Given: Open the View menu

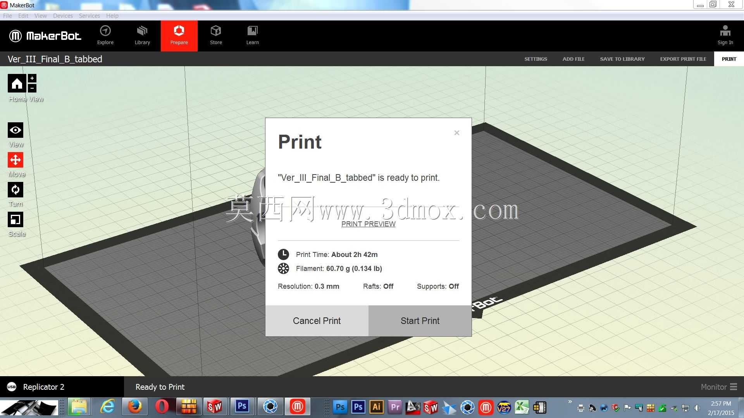Looking at the screenshot, I should tap(41, 16).
